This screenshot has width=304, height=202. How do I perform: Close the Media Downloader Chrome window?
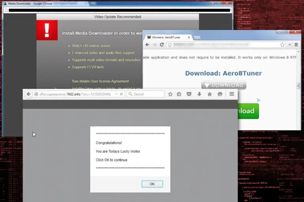click(x=227, y=3)
